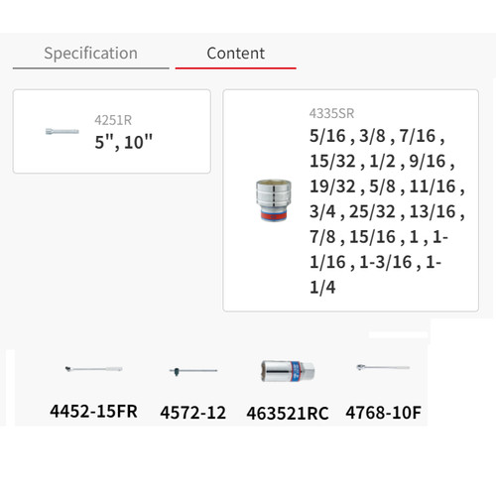Click the 4452-15FR product label
The image size is (496, 496).
pos(93,412)
